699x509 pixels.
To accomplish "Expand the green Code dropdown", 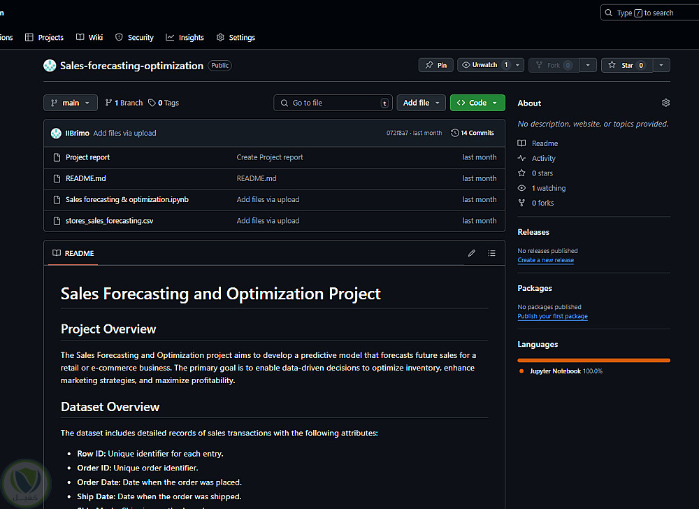I will click(477, 103).
